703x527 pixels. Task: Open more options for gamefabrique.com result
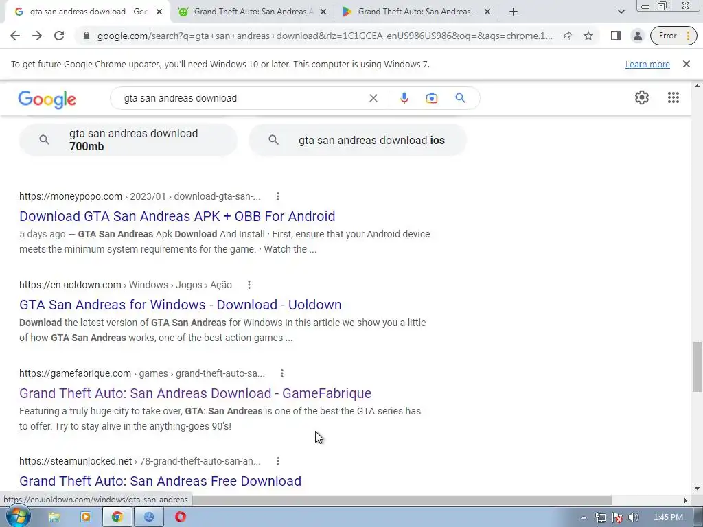(282, 373)
